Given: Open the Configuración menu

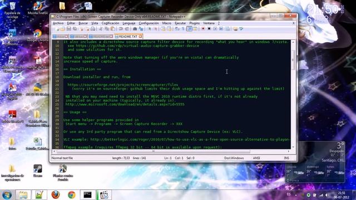Looking at the screenshot, I should pos(149,23).
